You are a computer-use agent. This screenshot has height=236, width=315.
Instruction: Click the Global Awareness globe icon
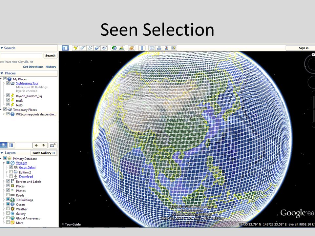tap(12, 218)
